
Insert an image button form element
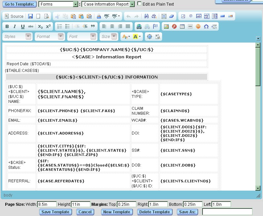pyautogui.click(x=231, y=16)
